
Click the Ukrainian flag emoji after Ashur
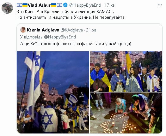(x=53, y=5)
